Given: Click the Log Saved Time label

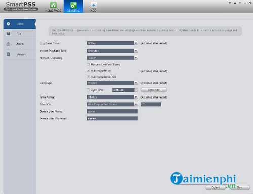Looking at the screenshot, I should tap(50, 43).
